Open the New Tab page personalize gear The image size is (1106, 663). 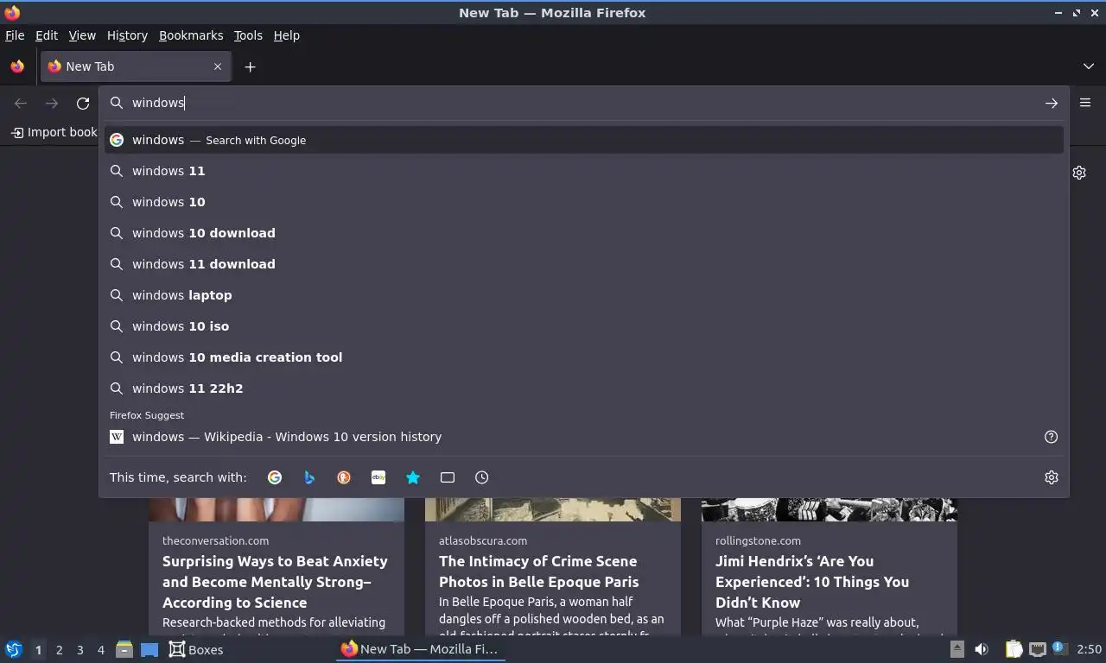point(1079,173)
